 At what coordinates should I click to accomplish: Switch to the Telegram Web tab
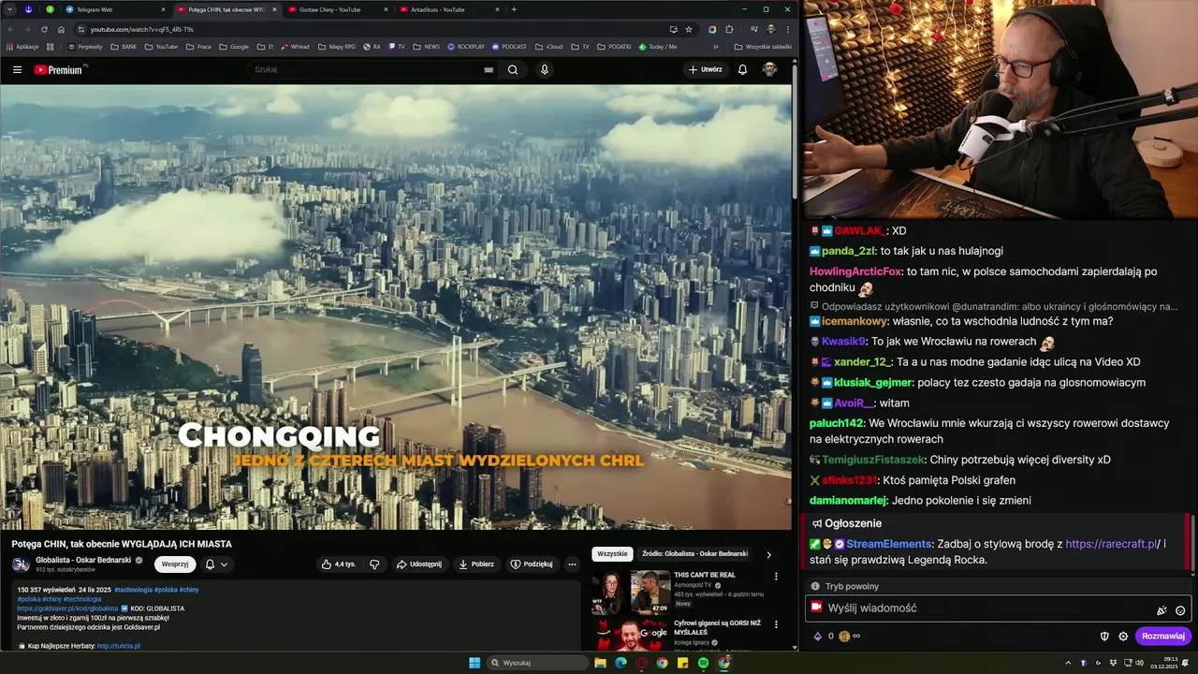click(x=112, y=9)
